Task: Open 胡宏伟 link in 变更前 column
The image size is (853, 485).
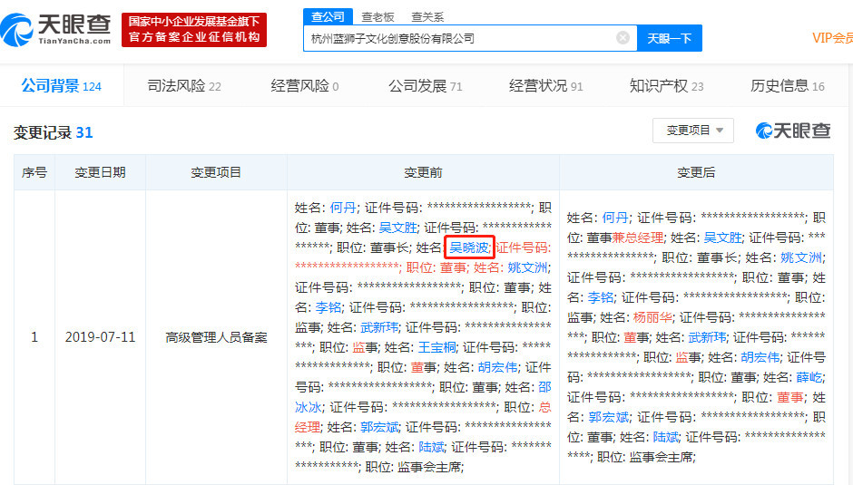Action: (x=498, y=367)
